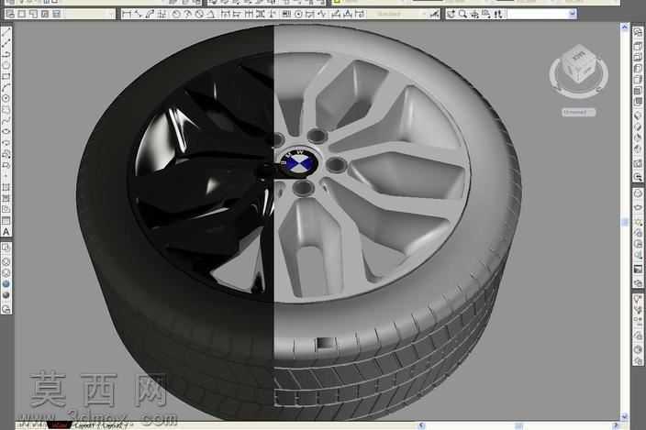Click the vertical scrollbar down arrow
646x430 pixels.
[624, 417]
